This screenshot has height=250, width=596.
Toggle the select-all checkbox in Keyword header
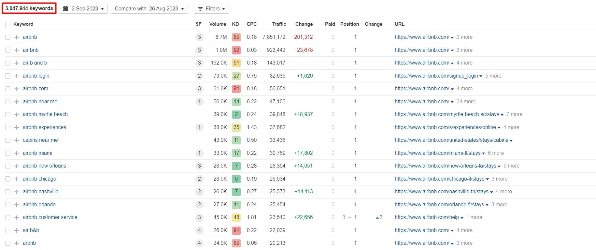(8, 24)
